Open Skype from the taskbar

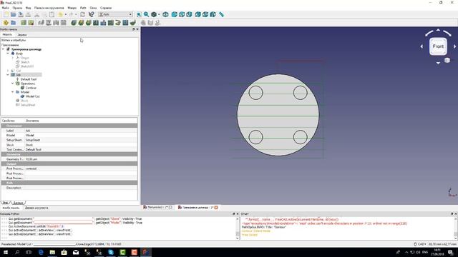[x=111, y=252]
